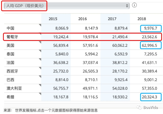Select the 希腊 country label

(10, 97)
